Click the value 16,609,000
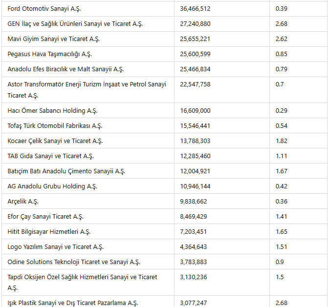This screenshot has height=307, width=330. click(195, 110)
